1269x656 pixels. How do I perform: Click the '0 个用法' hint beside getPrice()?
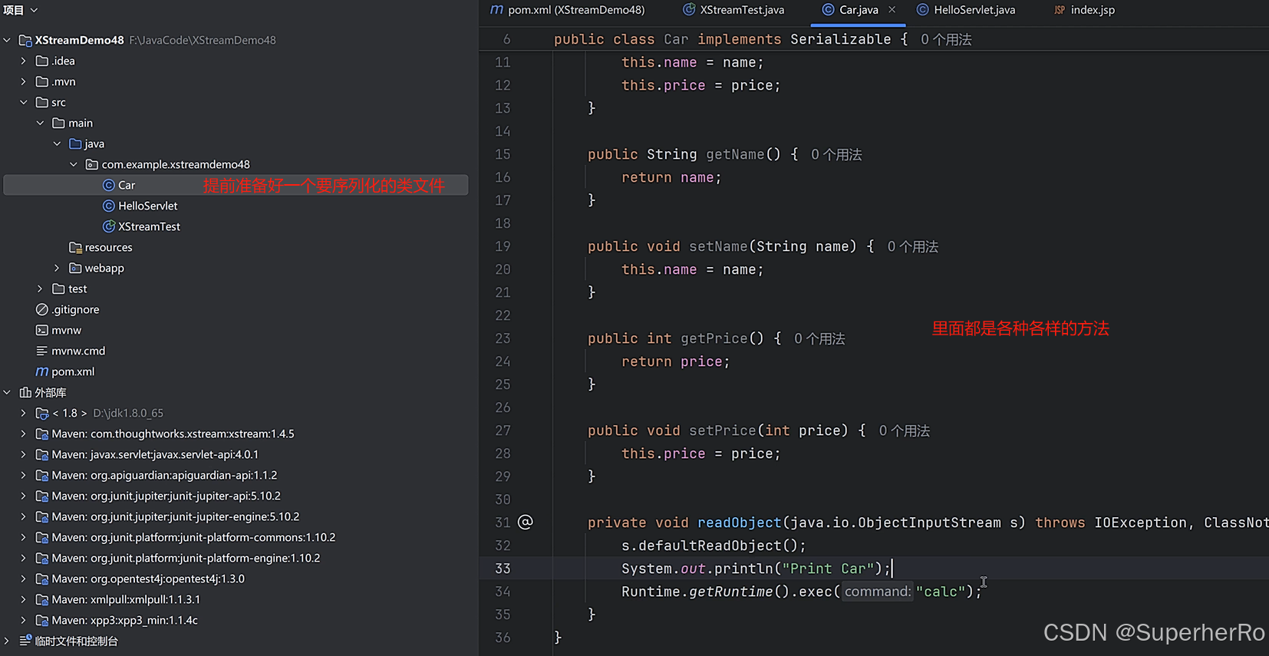(x=819, y=338)
